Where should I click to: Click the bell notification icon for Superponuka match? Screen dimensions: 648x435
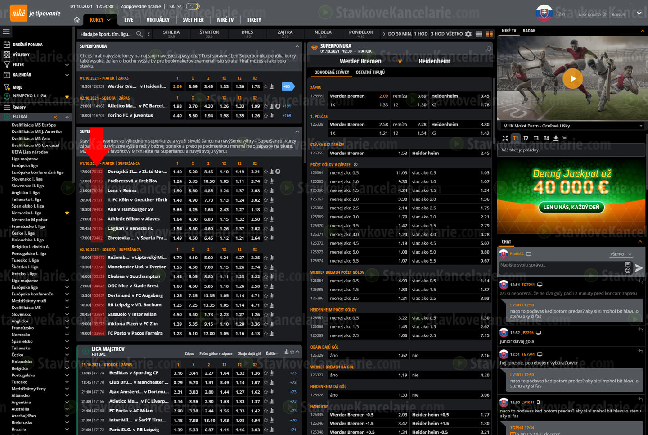pos(489,48)
